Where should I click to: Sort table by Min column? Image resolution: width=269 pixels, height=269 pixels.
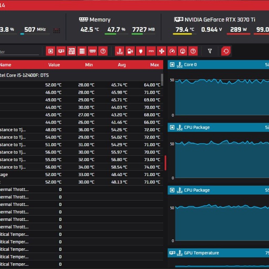[x=89, y=65]
